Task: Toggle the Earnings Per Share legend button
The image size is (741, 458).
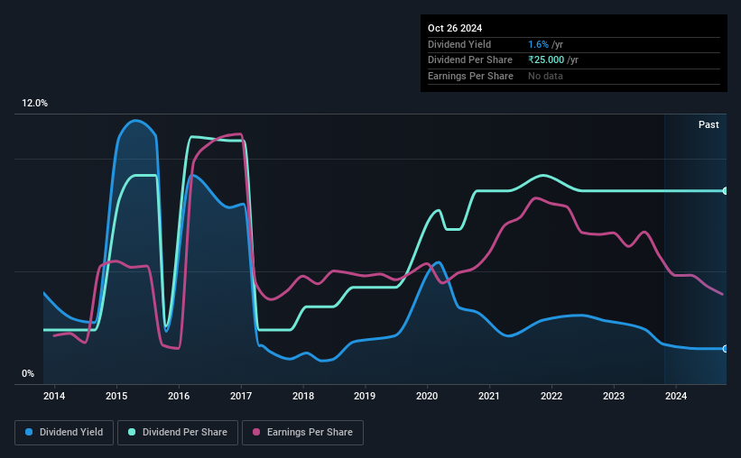Action: click(302, 433)
